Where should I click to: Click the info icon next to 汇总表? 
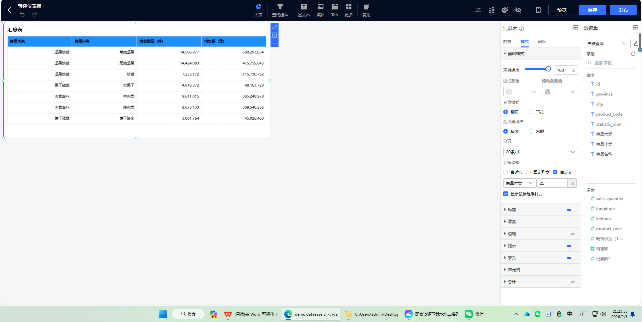tap(521, 28)
